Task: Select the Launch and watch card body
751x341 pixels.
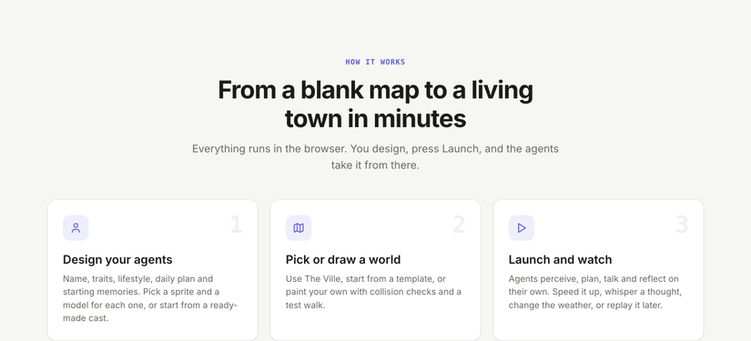Action: pyautogui.click(x=598, y=270)
